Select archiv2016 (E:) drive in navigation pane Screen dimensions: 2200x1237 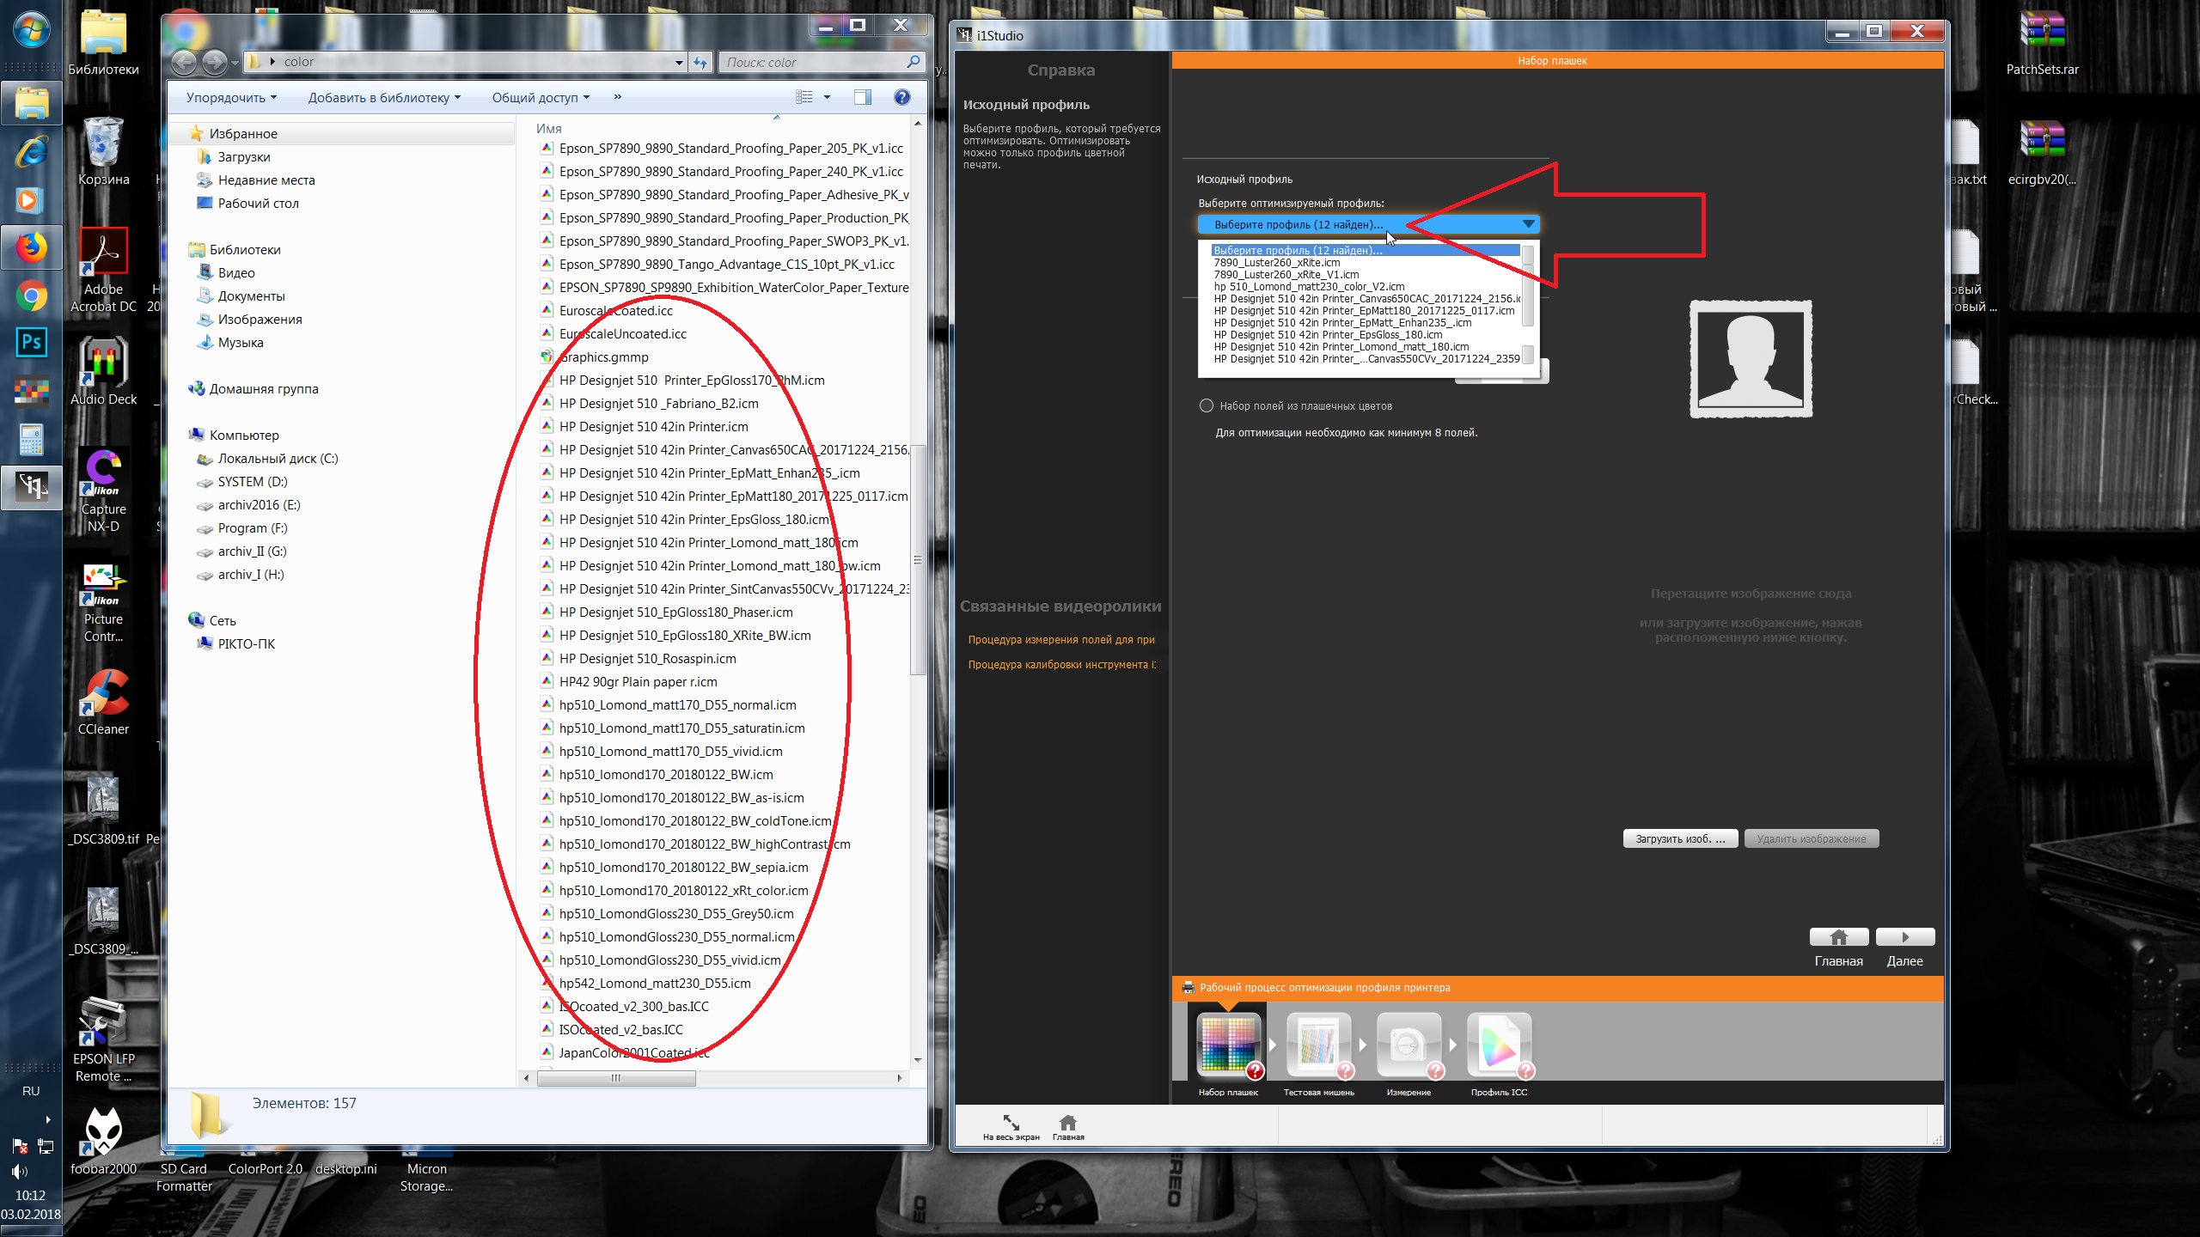point(259,505)
